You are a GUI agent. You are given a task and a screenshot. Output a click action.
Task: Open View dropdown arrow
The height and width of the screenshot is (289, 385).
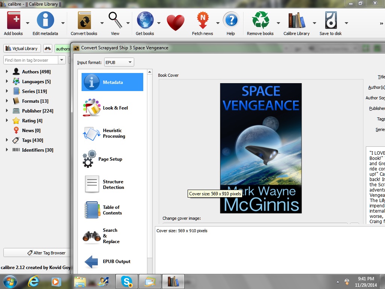128,23
